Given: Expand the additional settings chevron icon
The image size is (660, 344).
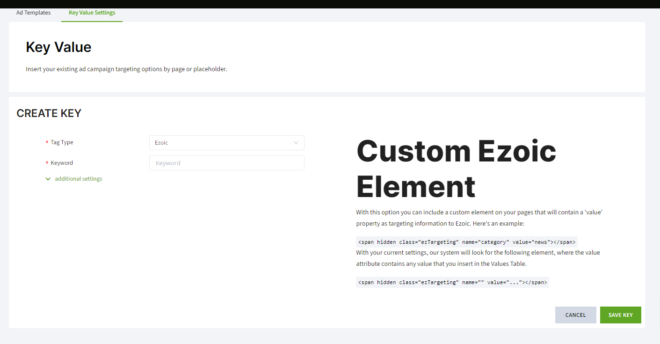Looking at the screenshot, I should click(x=48, y=179).
